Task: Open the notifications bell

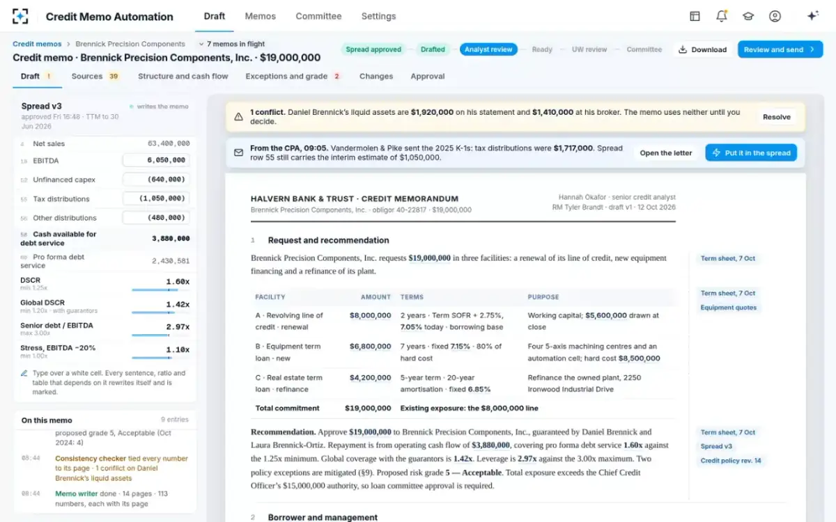Action: [x=721, y=16]
